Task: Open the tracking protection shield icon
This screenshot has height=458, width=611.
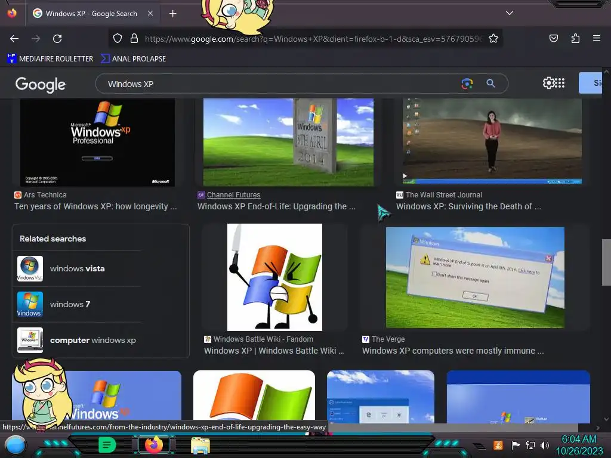Action: click(x=118, y=38)
